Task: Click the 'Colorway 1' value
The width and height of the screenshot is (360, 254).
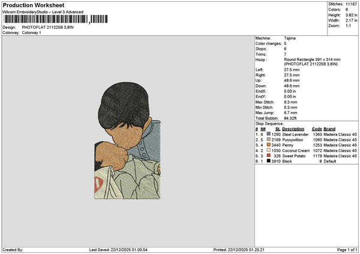Action: coord(31,32)
